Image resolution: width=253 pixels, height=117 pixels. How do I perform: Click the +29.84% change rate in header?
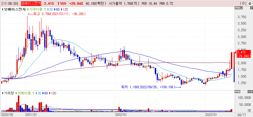coord(76,4)
